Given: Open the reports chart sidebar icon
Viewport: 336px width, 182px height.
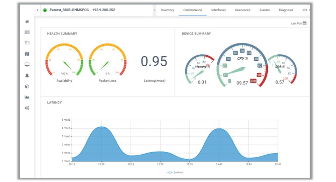Looking at the screenshot, I should [x=27, y=97].
